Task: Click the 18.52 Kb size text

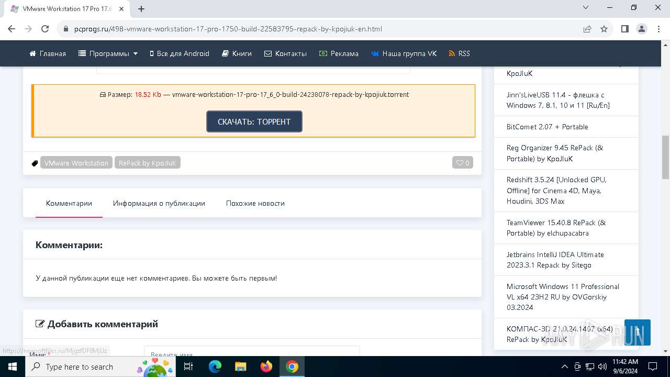Action: (x=148, y=94)
